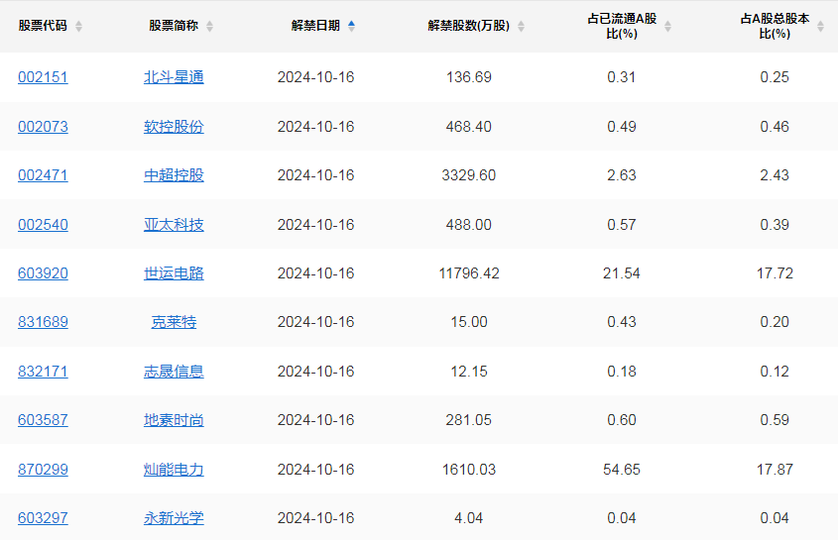Image resolution: width=838 pixels, height=540 pixels.
Task: Open 亚太科技 stock link
Action: coord(174,225)
